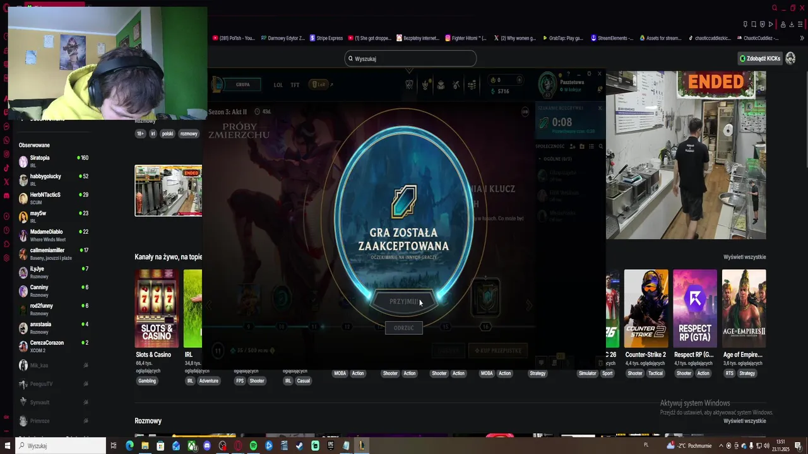Open the store coins icon in League client

click(472, 84)
